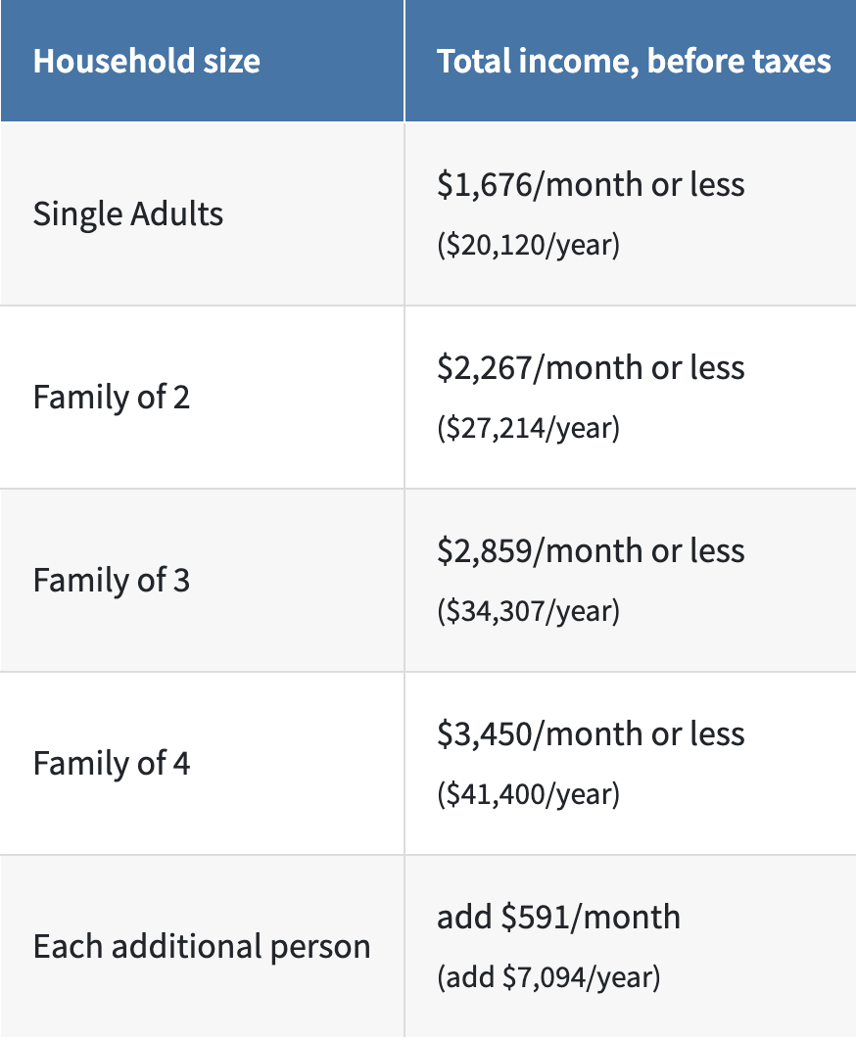
Task: Click the $3,450/month or less value
Action: pos(591,733)
